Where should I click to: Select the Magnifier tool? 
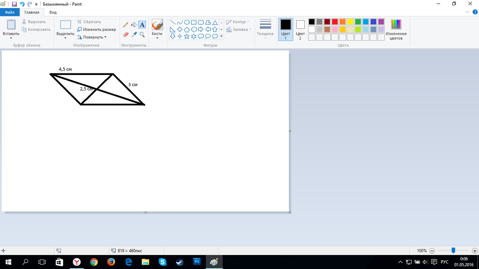(x=142, y=35)
